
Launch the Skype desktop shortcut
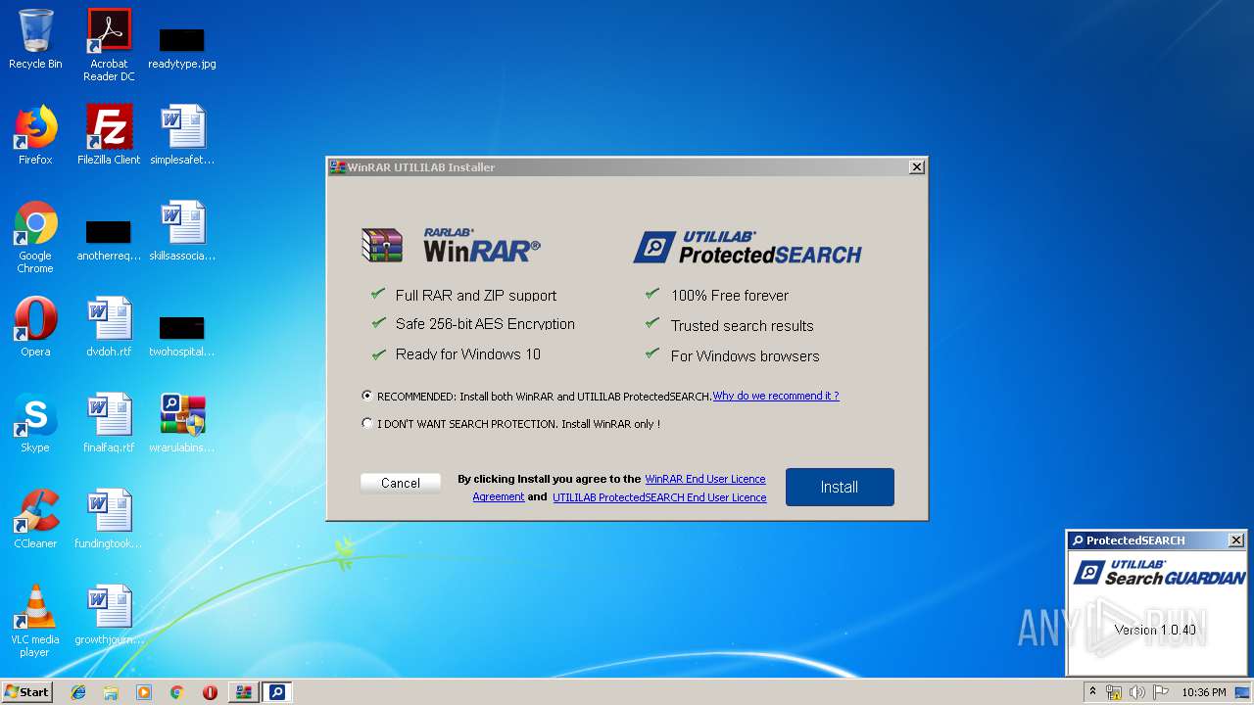(x=35, y=423)
